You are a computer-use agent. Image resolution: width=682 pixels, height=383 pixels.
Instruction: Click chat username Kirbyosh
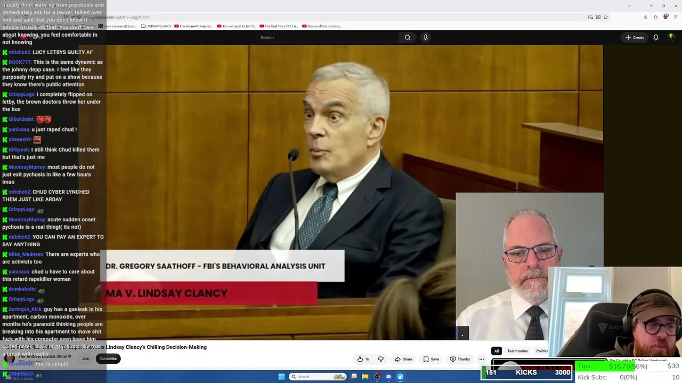[x=19, y=149]
